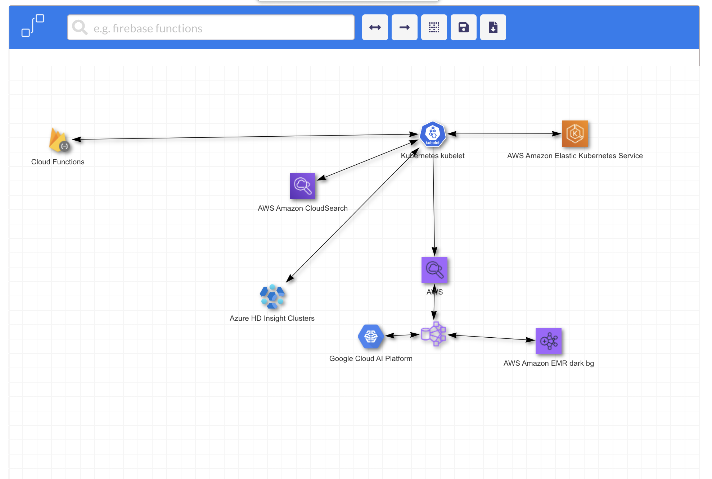
Task: Click the Azure HD Insight Clusters label
Action: (x=272, y=318)
